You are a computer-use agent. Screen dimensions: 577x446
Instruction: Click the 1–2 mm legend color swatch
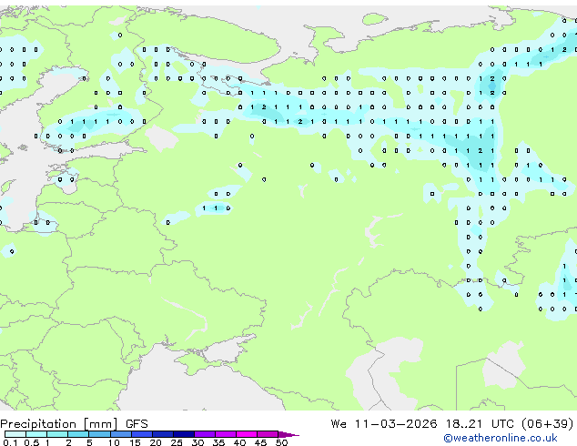pyautogui.click(x=57, y=434)
